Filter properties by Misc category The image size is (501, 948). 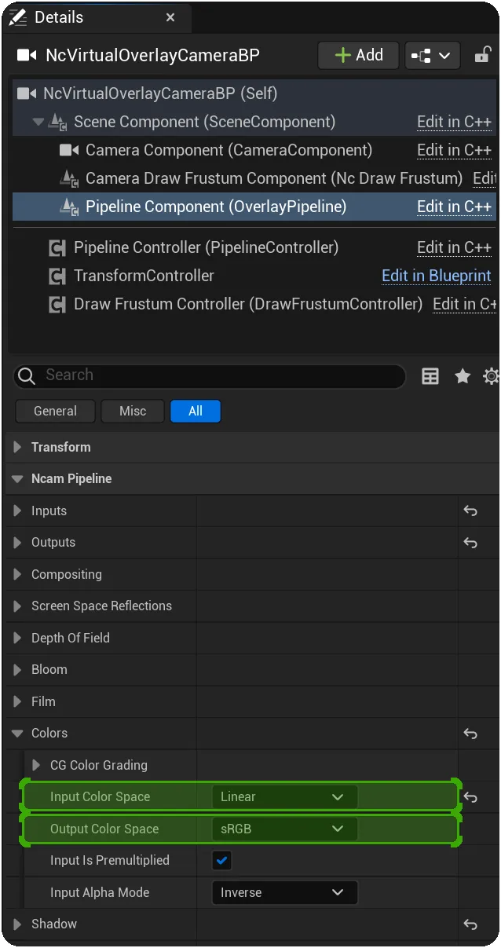(x=133, y=411)
